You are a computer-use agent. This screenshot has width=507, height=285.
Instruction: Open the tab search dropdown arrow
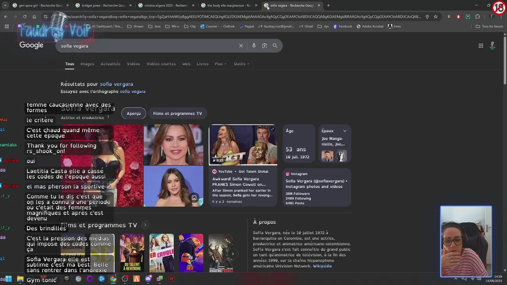point(5,6)
